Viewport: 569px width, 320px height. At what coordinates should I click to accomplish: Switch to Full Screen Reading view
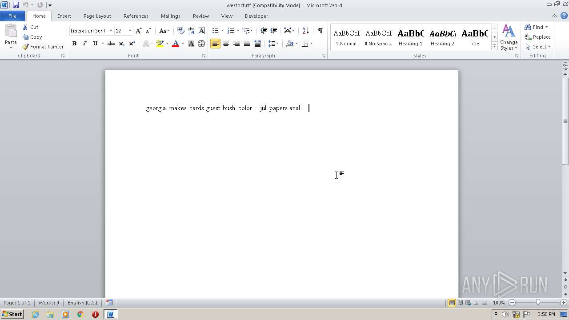pyautogui.click(x=460, y=303)
